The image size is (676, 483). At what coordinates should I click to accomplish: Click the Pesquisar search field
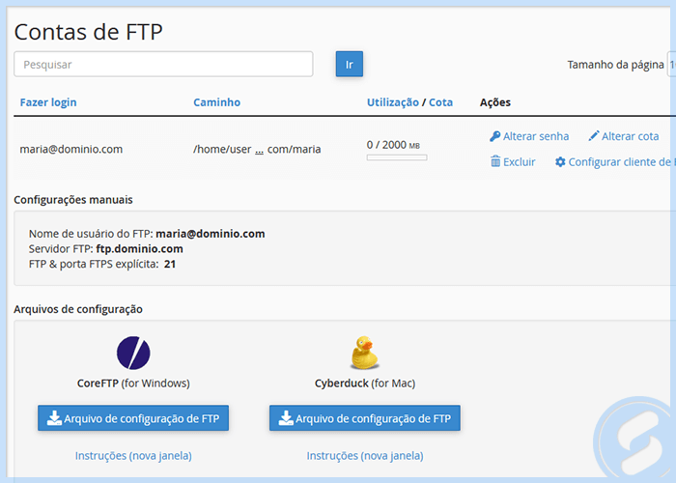pos(163,65)
